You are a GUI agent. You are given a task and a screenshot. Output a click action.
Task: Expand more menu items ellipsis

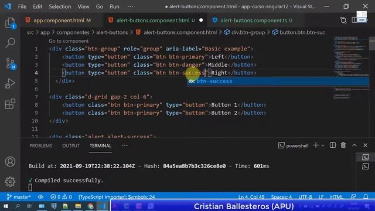pos(130,6)
